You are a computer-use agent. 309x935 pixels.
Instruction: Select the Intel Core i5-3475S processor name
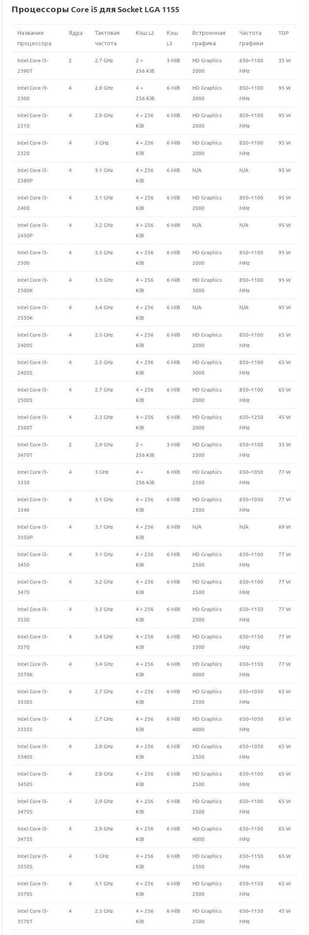33,834
